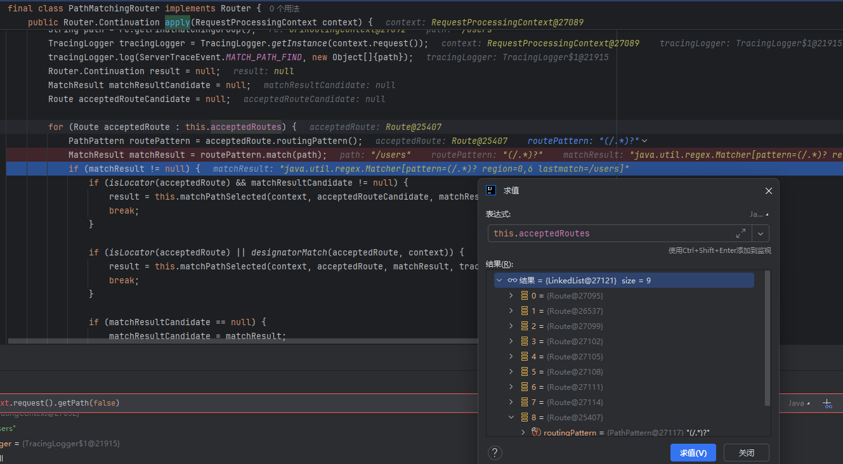The image size is (843, 464).
Task: Expand element 1 = {Route@26537}
Action: 511,311
